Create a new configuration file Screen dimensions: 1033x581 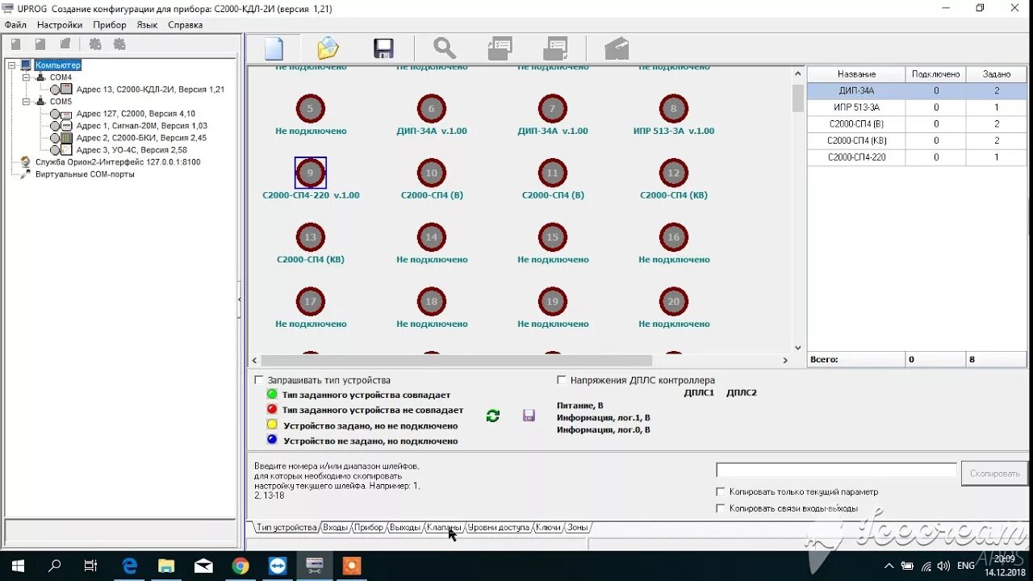274,48
